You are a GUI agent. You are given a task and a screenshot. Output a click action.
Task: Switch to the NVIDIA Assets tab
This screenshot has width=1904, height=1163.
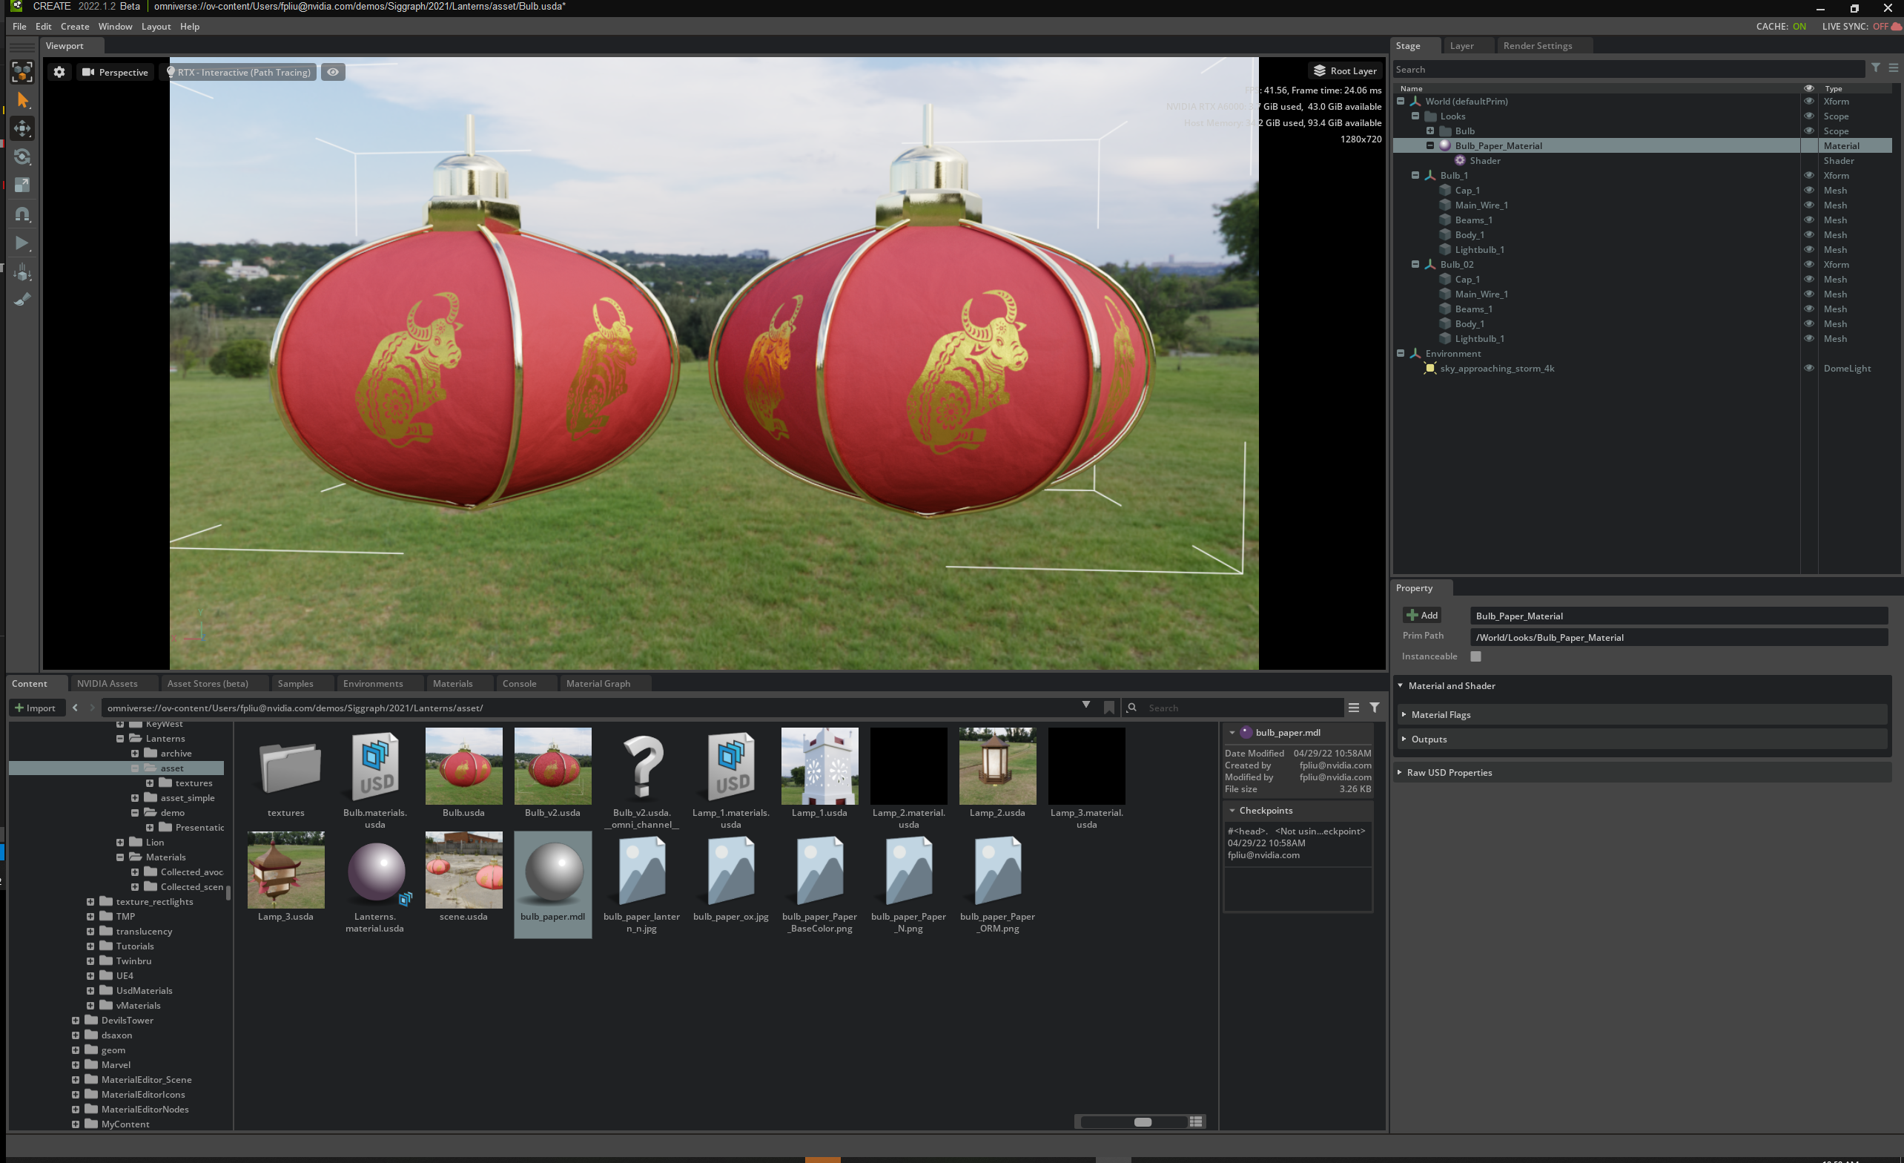point(108,684)
